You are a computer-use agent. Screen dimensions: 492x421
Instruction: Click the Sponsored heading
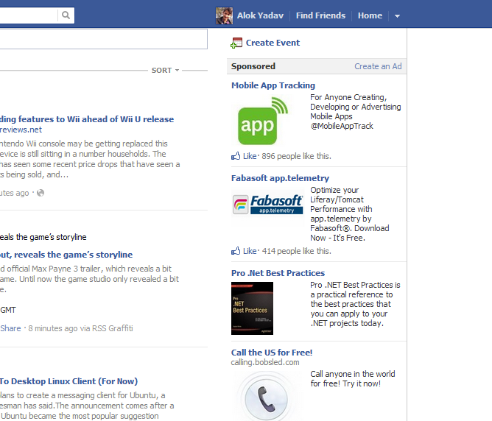tap(253, 66)
